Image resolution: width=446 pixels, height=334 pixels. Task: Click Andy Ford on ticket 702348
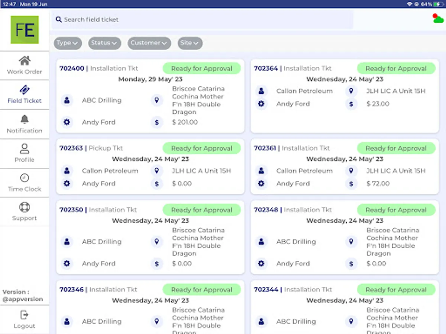click(293, 263)
